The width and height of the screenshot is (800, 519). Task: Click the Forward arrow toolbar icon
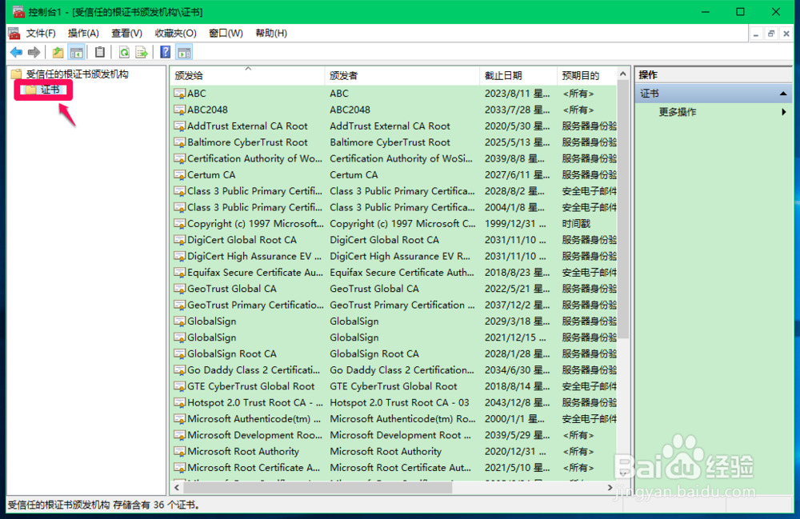[x=34, y=52]
